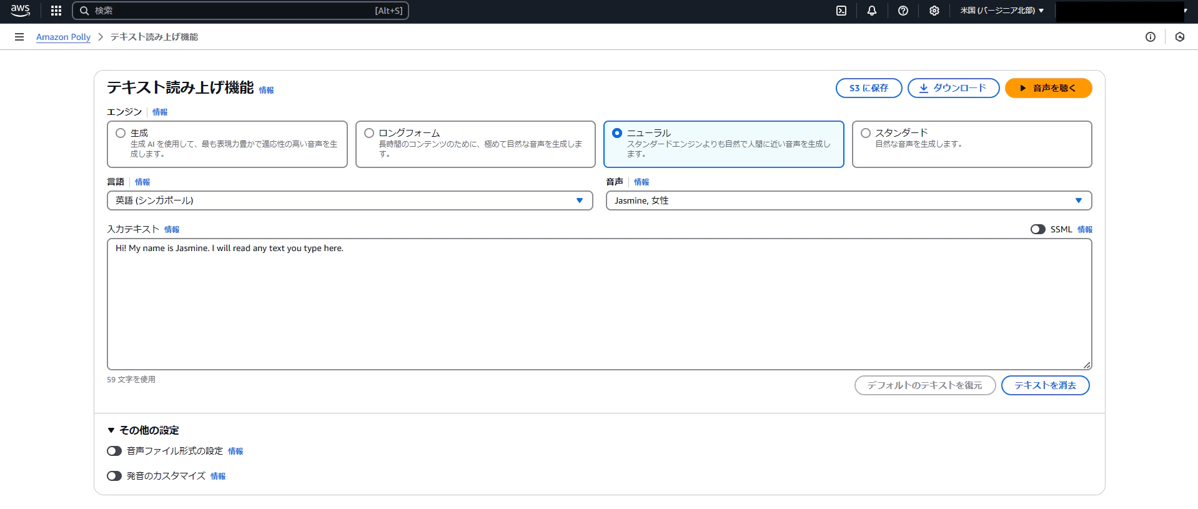
Task: Open the help question mark menu
Action: point(903,11)
